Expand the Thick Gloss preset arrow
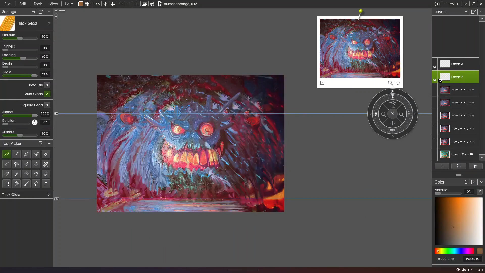Screen dimensions: 485x273 tap(49, 23)
